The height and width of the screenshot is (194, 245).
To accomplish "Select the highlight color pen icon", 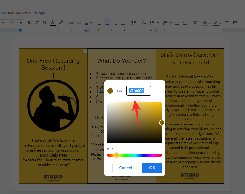I will tap(61, 22).
